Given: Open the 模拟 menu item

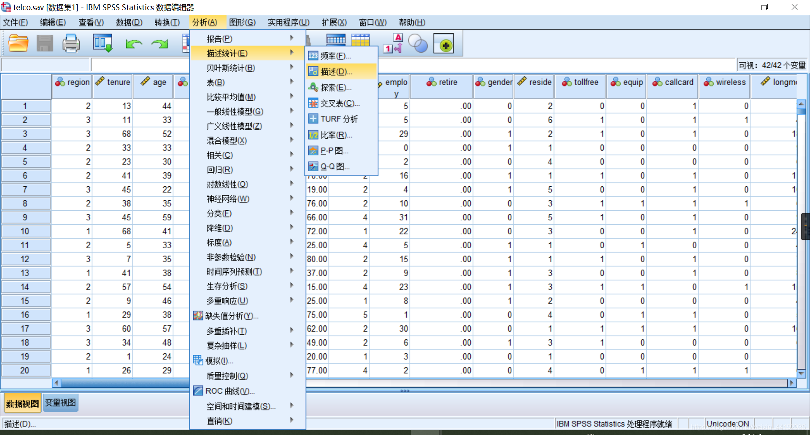Looking at the screenshot, I should point(248,361).
